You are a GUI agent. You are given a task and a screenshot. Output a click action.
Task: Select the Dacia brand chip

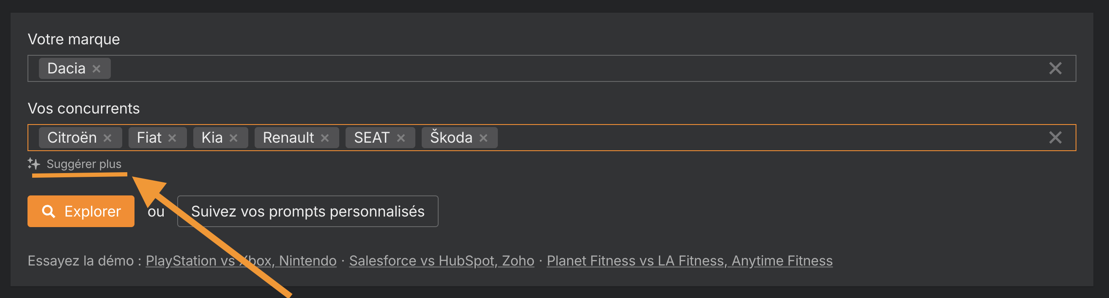tap(66, 69)
